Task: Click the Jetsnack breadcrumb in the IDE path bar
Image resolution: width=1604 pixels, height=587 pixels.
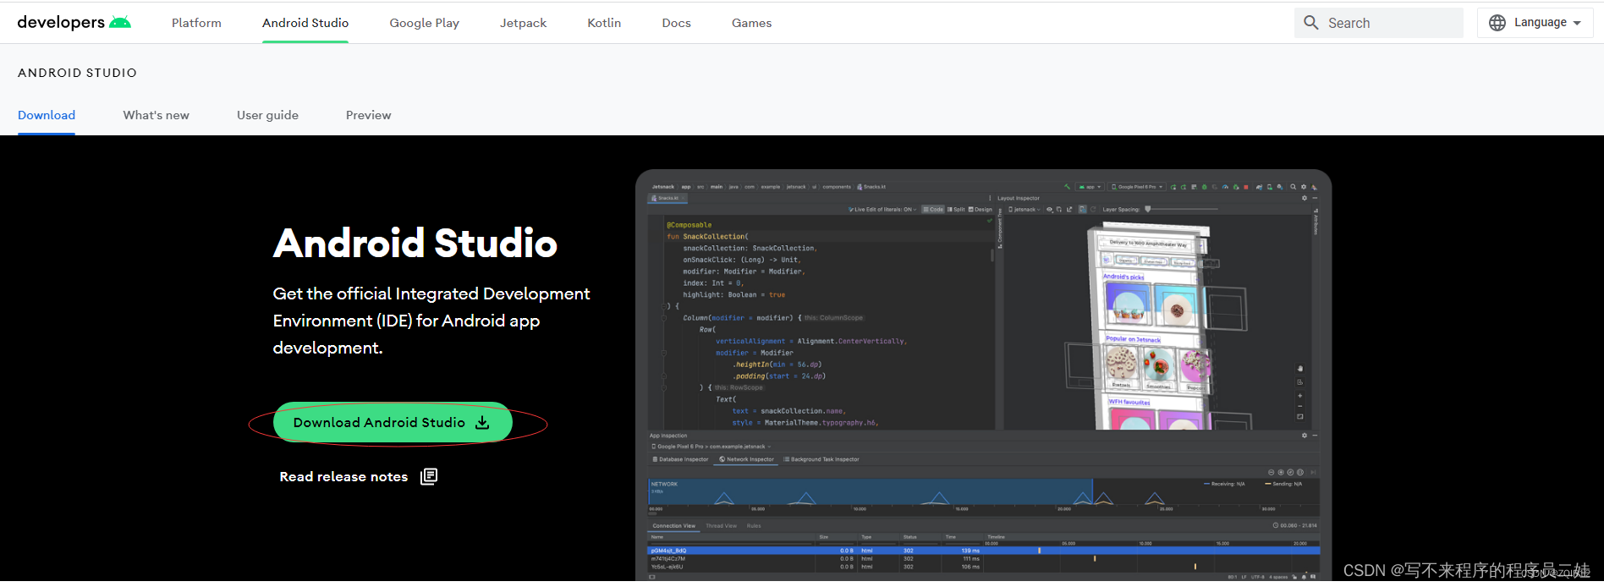Action: coord(663,187)
